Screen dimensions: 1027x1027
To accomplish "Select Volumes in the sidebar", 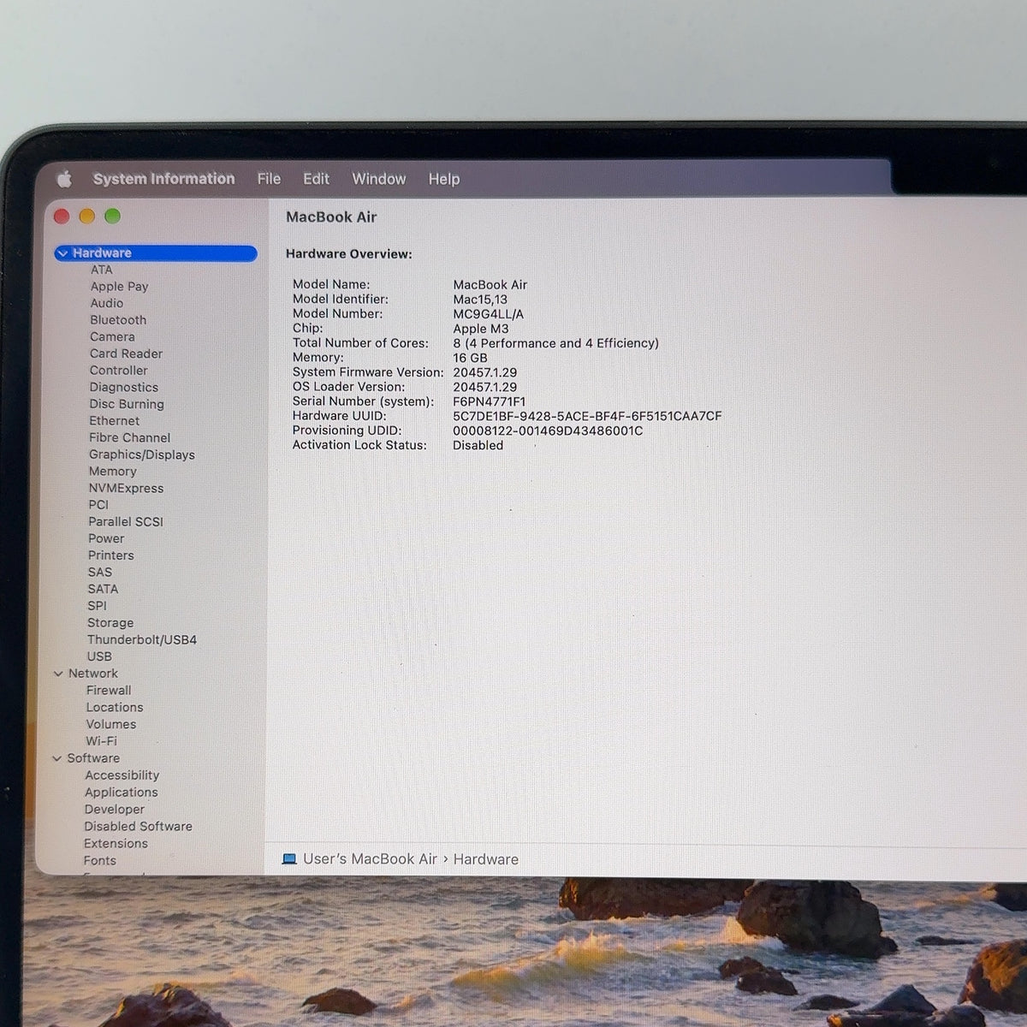I will pyautogui.click(x=110, y=724).
